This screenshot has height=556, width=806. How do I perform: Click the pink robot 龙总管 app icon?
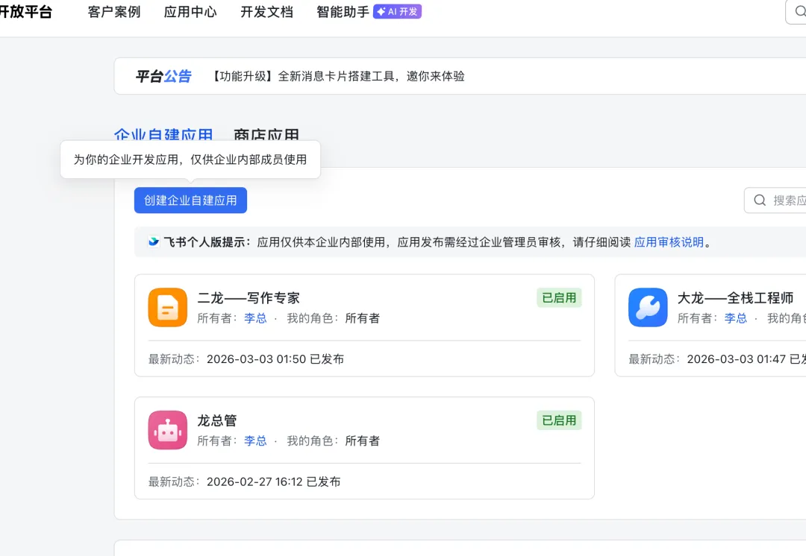(168, 430)
